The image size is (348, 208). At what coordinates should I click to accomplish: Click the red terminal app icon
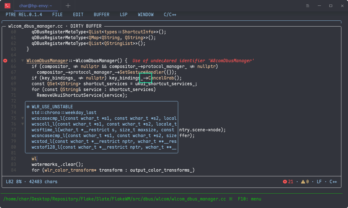(x=8, y=5)
